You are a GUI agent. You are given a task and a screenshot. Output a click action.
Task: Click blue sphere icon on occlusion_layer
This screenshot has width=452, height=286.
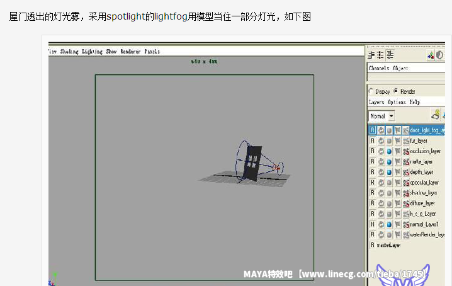389,151
